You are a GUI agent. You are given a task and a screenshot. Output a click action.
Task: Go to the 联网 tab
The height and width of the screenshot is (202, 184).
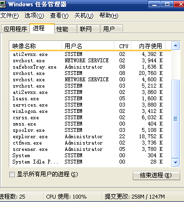point(88,29)
